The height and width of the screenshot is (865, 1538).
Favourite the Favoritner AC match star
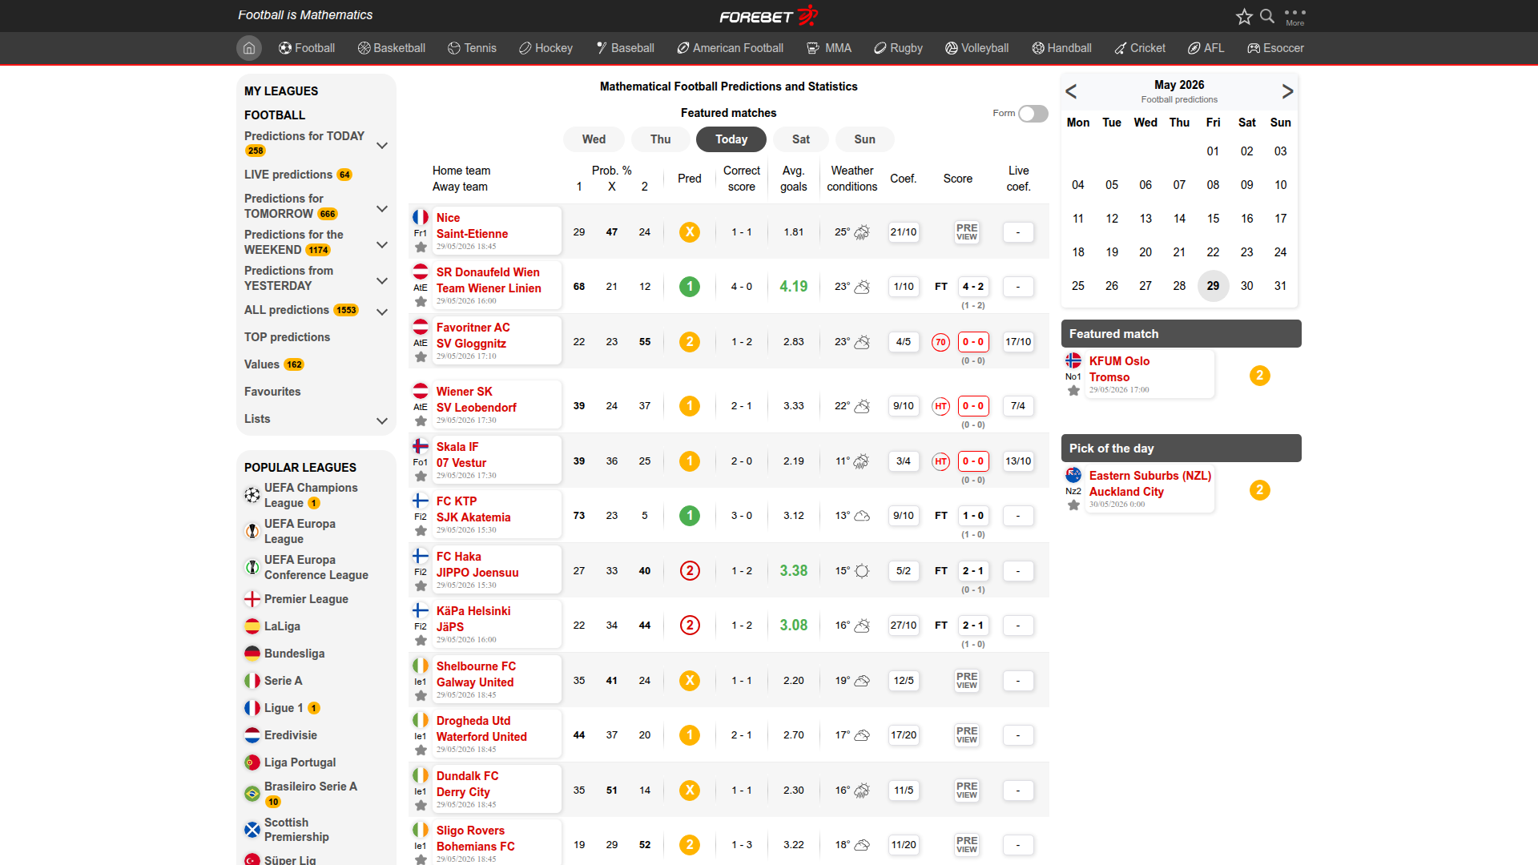point(421,357)
